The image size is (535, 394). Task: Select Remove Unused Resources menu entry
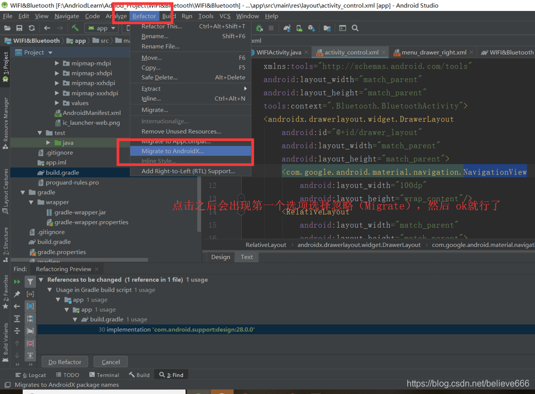click(191, 131)
